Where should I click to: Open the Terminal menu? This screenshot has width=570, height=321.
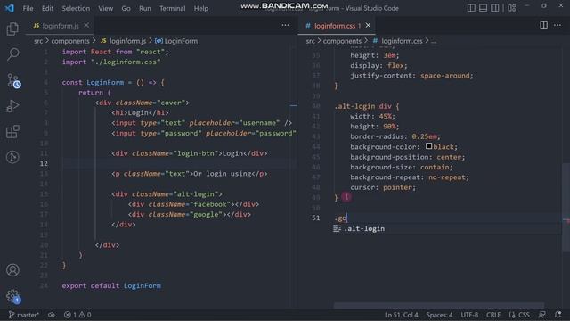[172, 8]
